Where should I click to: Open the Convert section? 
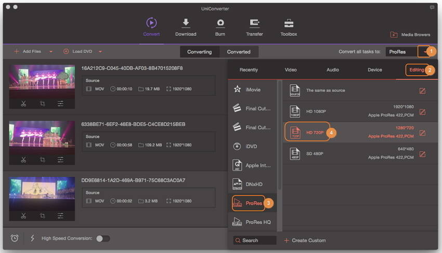151,27
